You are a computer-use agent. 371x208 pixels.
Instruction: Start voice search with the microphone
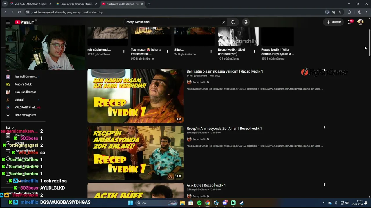pos(246,22)
